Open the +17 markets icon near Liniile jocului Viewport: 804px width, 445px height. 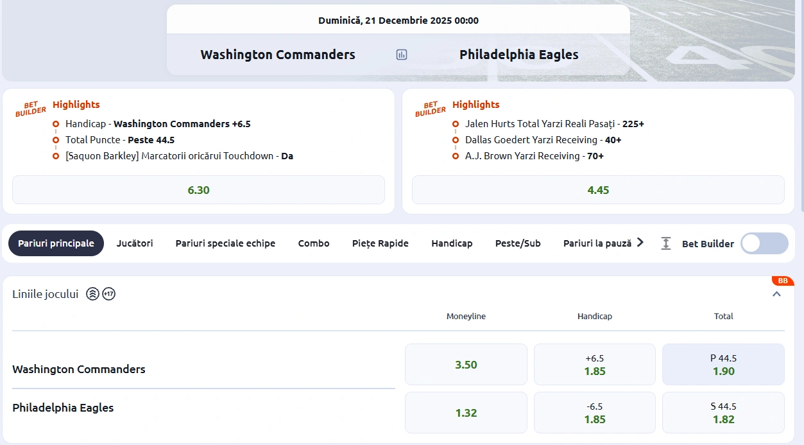[x=108, y=293]
